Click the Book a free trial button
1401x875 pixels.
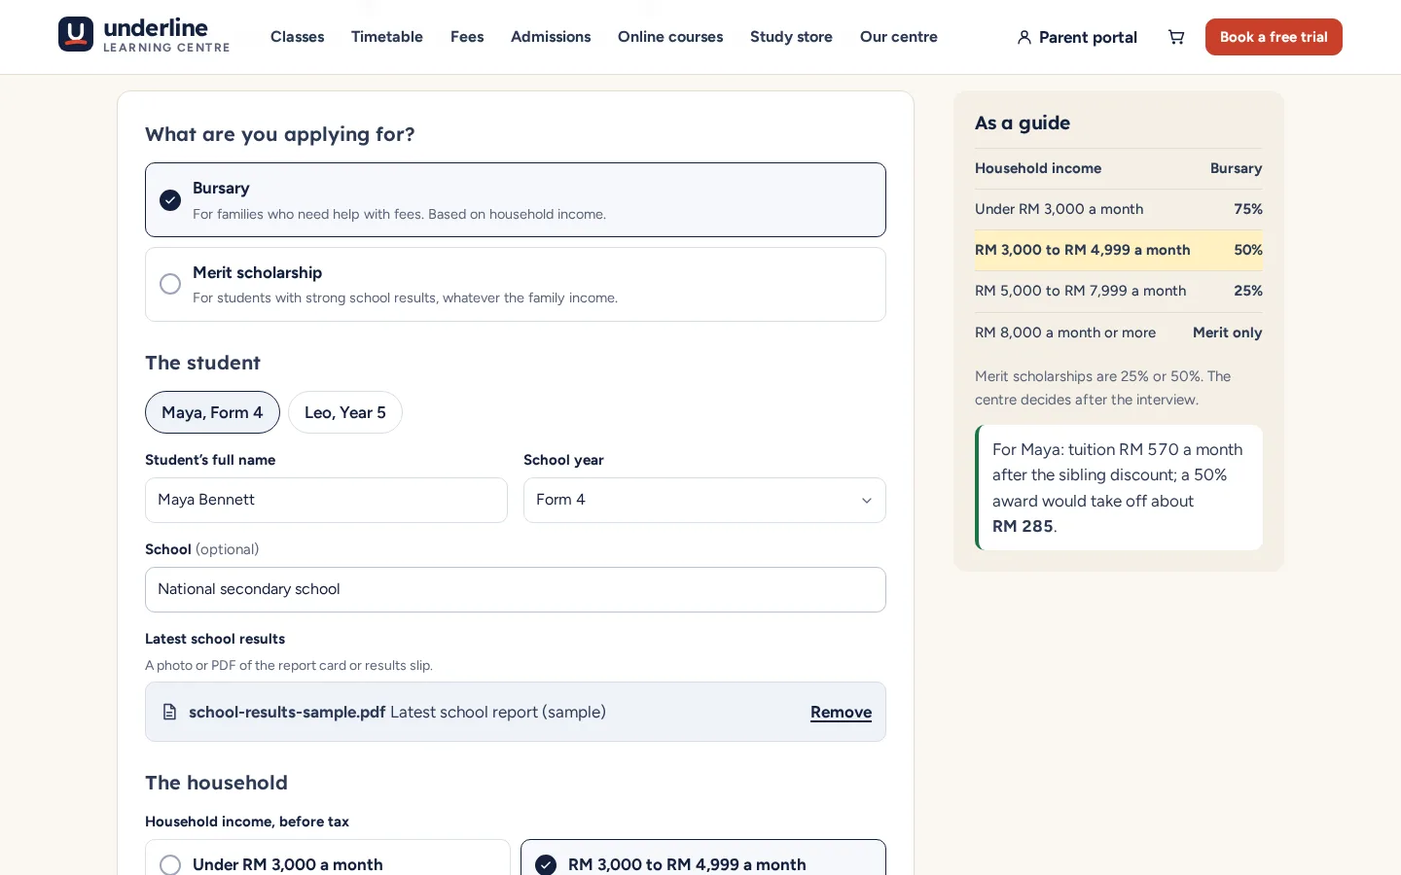pyautogui.click(x=1274, y=37)
